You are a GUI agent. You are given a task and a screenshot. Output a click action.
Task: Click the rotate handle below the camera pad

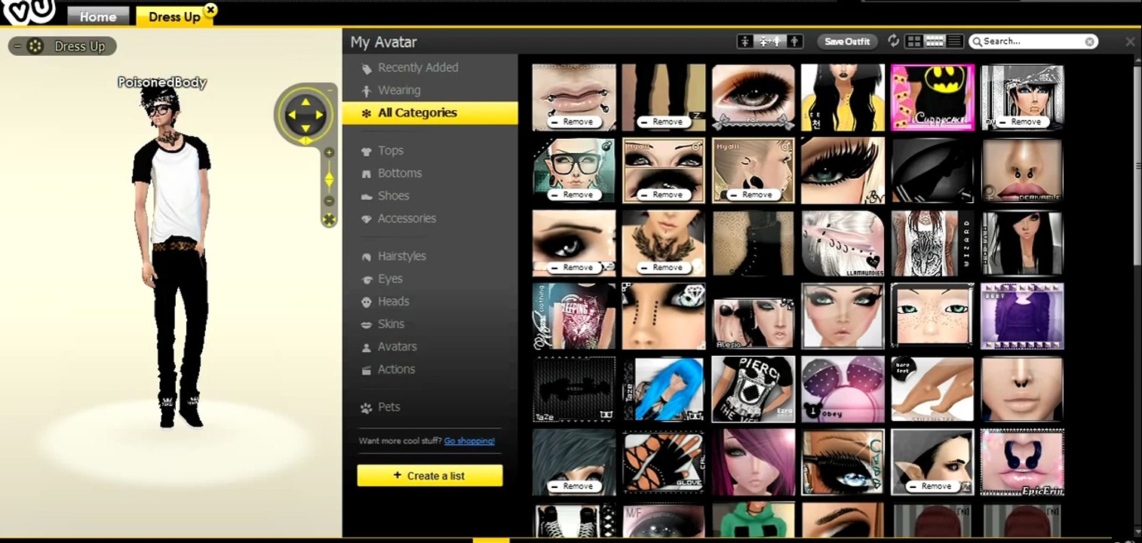305,141
